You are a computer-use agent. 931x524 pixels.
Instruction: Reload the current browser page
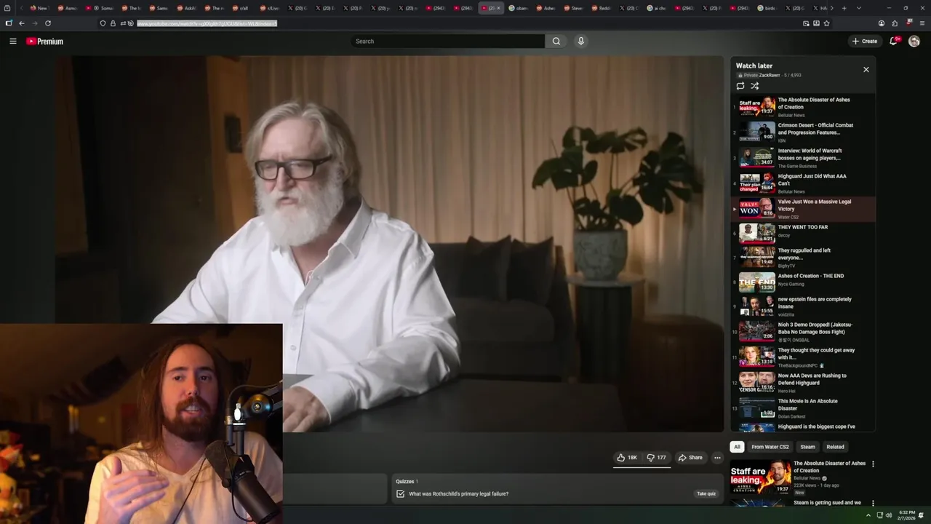(48, 23)
